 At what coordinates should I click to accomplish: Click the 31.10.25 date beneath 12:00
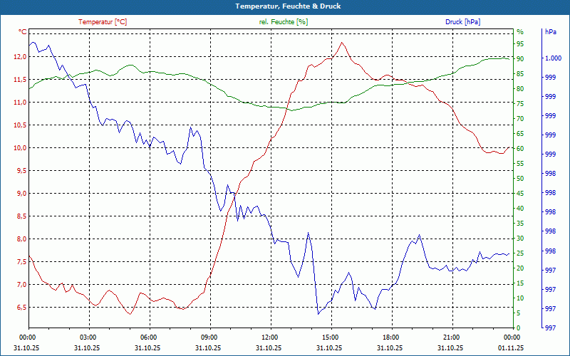click(x=269, y=347)
